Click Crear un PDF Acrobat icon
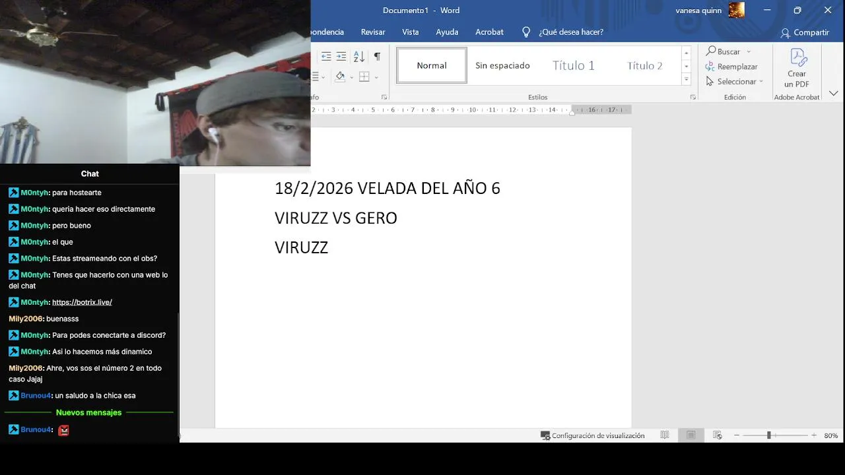This screenshot has height=475, width=845. 797,68
